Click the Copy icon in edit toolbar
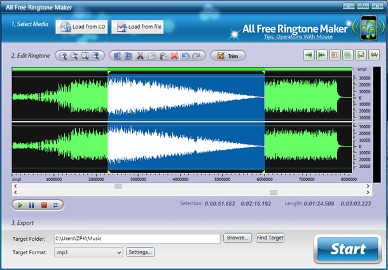Screen dimensions: 388x270 [x=151, y=56]
